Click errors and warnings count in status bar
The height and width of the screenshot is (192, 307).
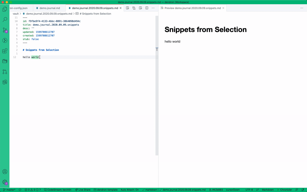click(x=33, y=190)
